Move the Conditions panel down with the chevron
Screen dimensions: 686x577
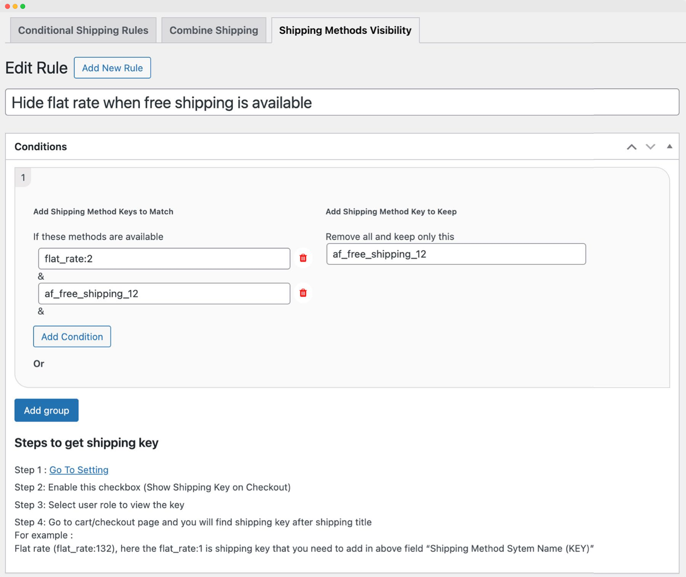pos(650,147)
